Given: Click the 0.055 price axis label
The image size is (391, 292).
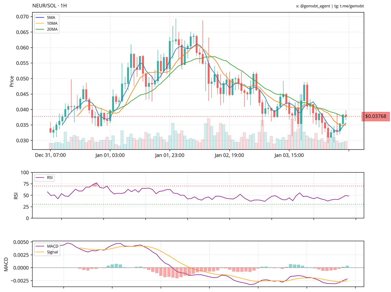Looking at the screenshot, I should pos(23,63).
